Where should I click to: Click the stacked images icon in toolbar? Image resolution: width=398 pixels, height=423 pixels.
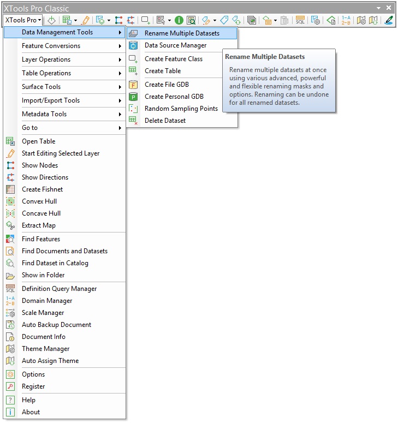(x=252, y=20)
